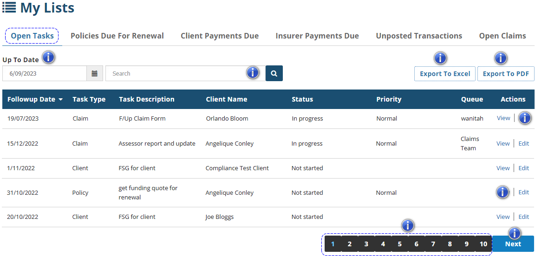This screenshot has height=256, width=535.
Task: Jump to page 5 in pagination
Action: pos(399,244)
